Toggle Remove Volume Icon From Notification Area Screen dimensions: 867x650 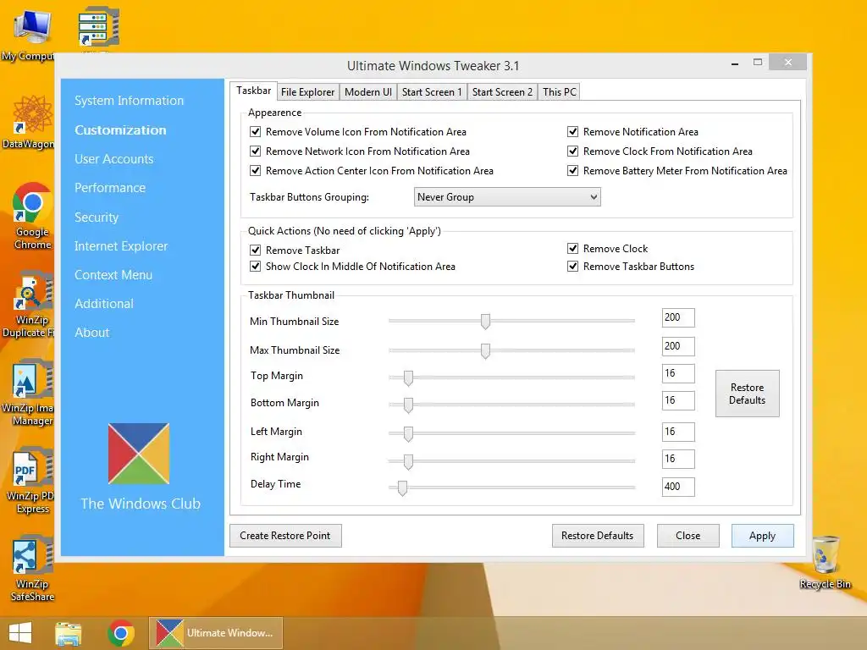[x=255, y=131]
